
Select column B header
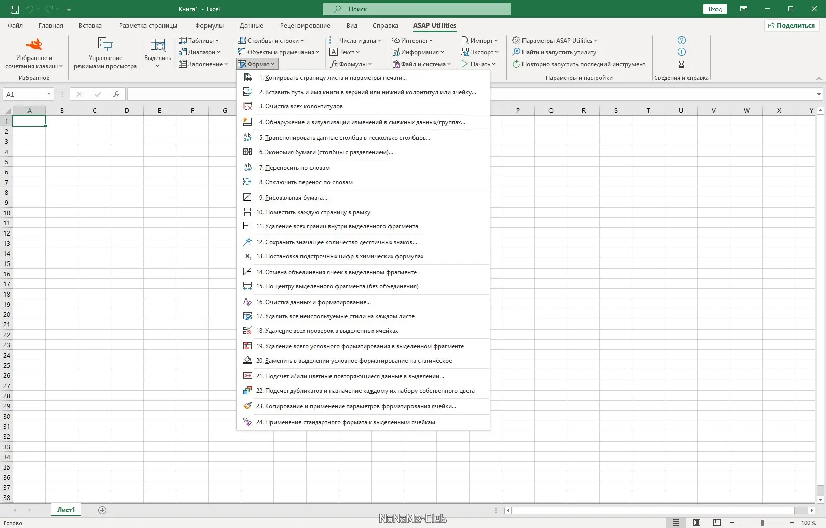62,110
